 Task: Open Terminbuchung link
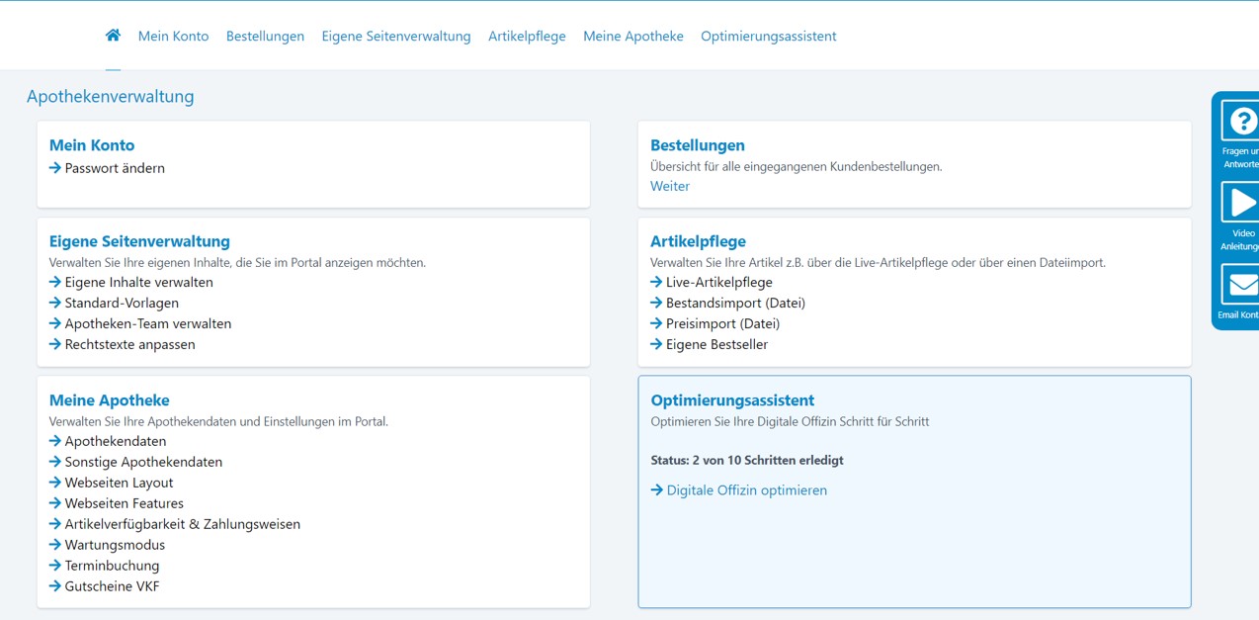pyautogui.click(x=112, y=566)
